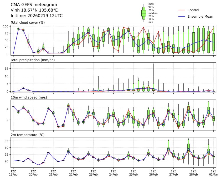Click the Initime 20260219 12UTC label
This screenshot has width=221, height=179.
pos(37,16)
